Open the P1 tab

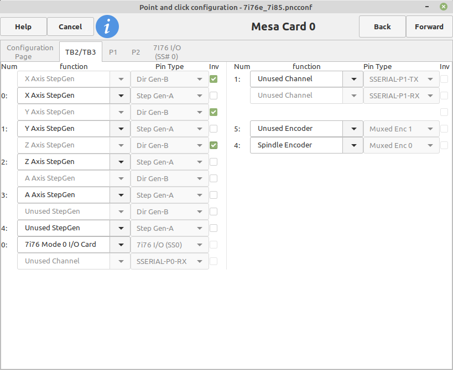(113, 52)
